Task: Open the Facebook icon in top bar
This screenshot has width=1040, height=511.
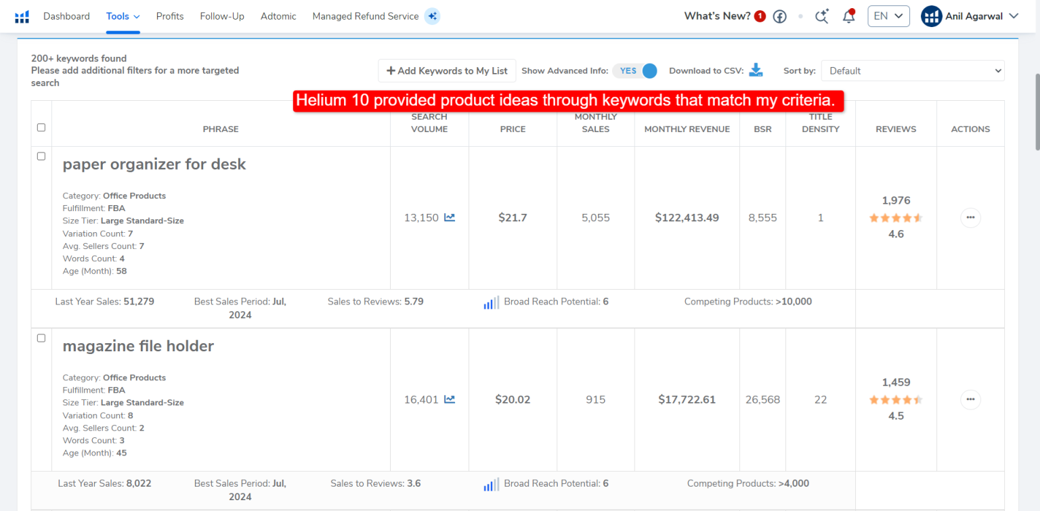Action: [779, 16]
